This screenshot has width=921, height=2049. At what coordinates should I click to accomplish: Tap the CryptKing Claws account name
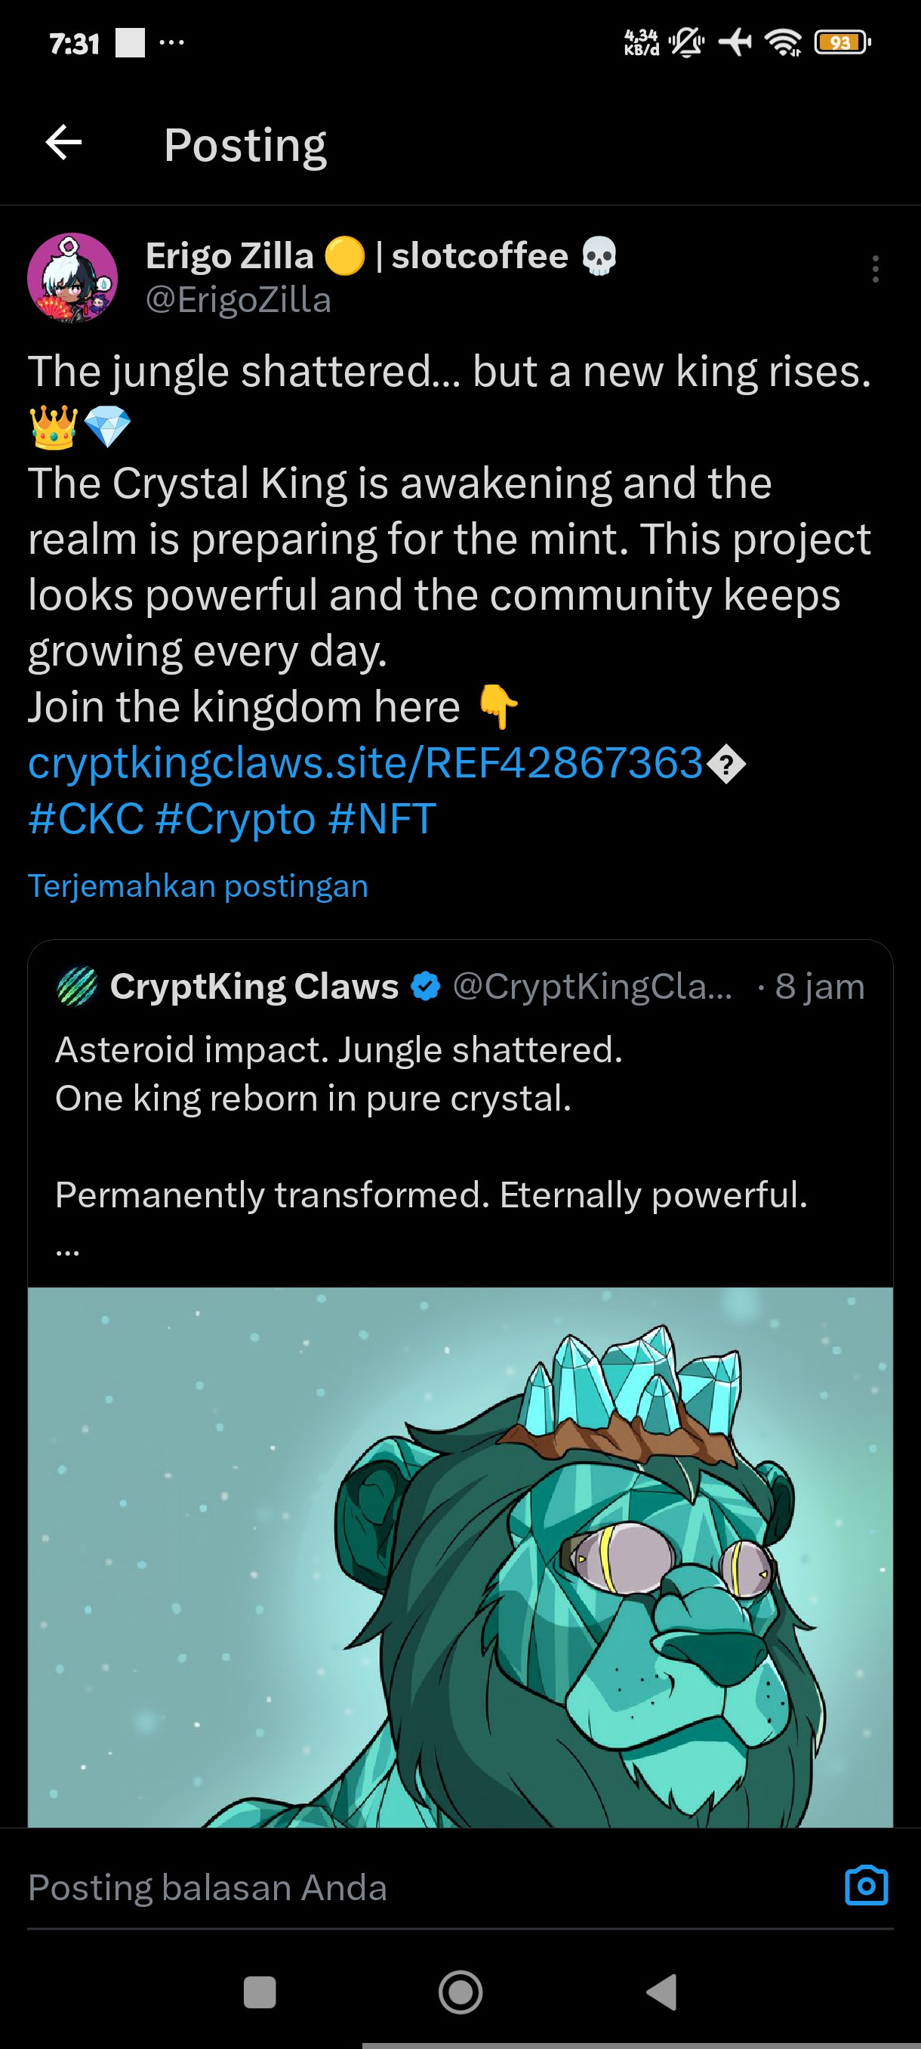[x=254, y=986]
